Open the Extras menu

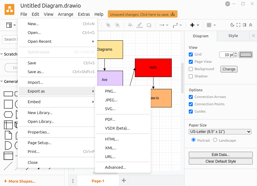[84, 14]
